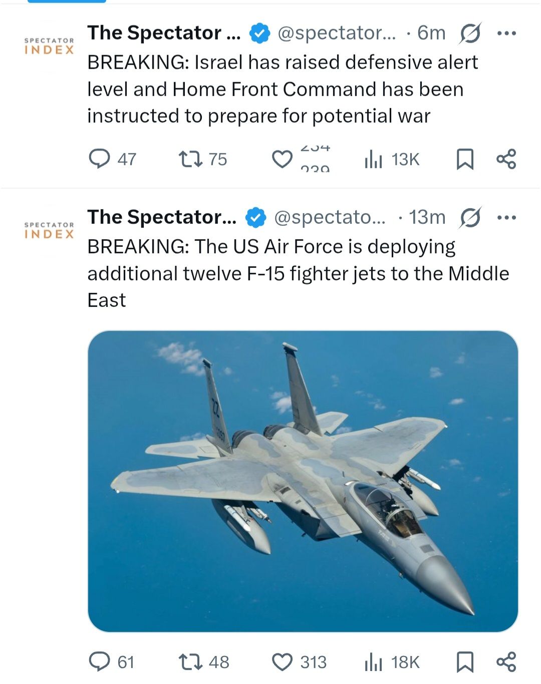Tap Grok icon on Israel alert tweet
This screenshot has width=541, height=684.
pos(470,33)
